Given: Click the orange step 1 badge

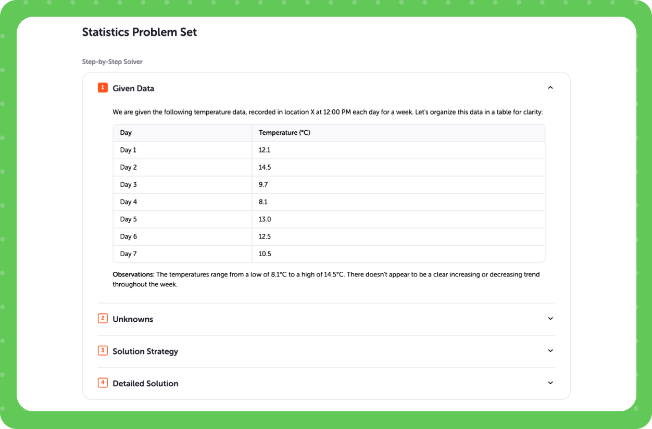Looking at the screenshot, I should coord(103,87).
